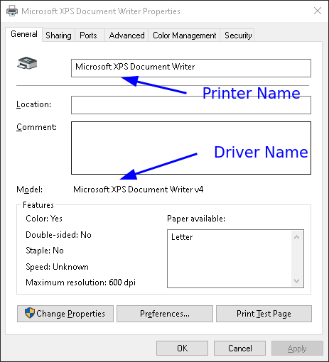
Task: Click the paper list scroll down arrow
Action: [x=297, y=281]
